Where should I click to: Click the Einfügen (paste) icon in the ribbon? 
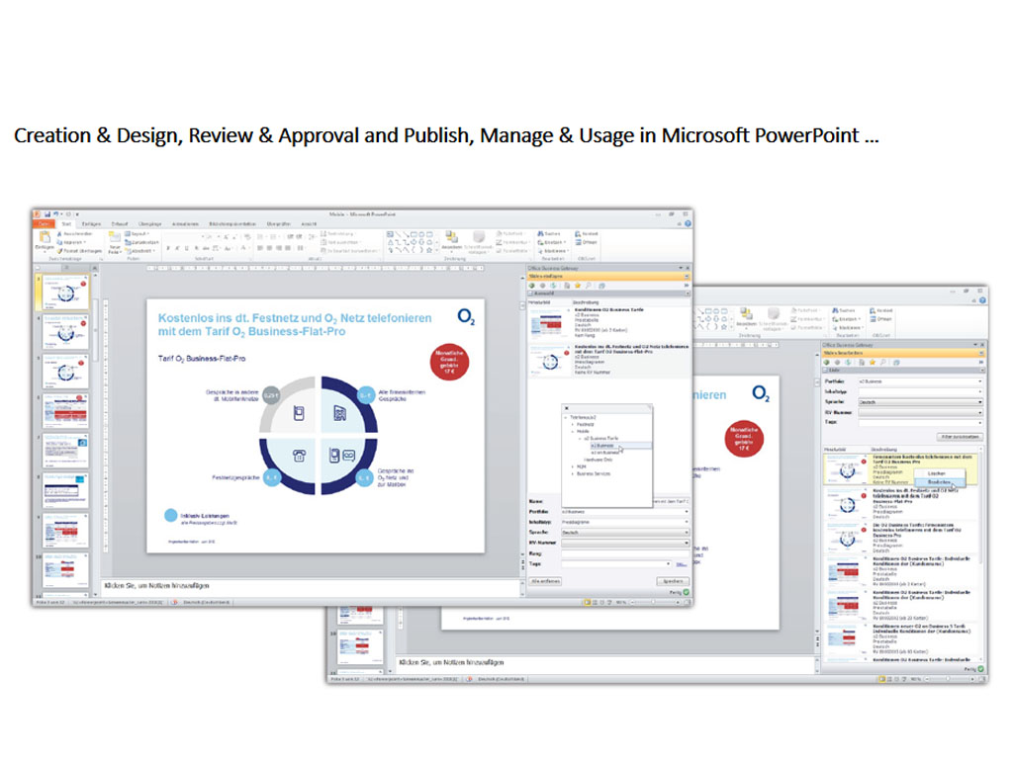click(45, 245)
